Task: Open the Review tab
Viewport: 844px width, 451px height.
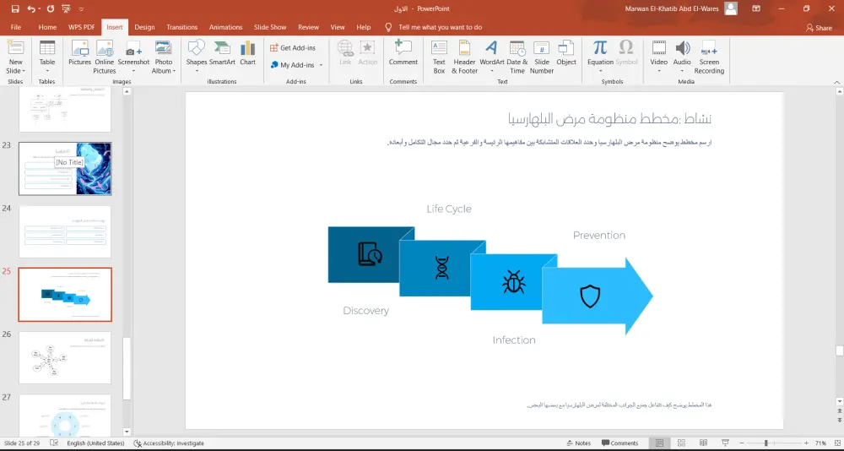Action: click(x=308, y=27)
